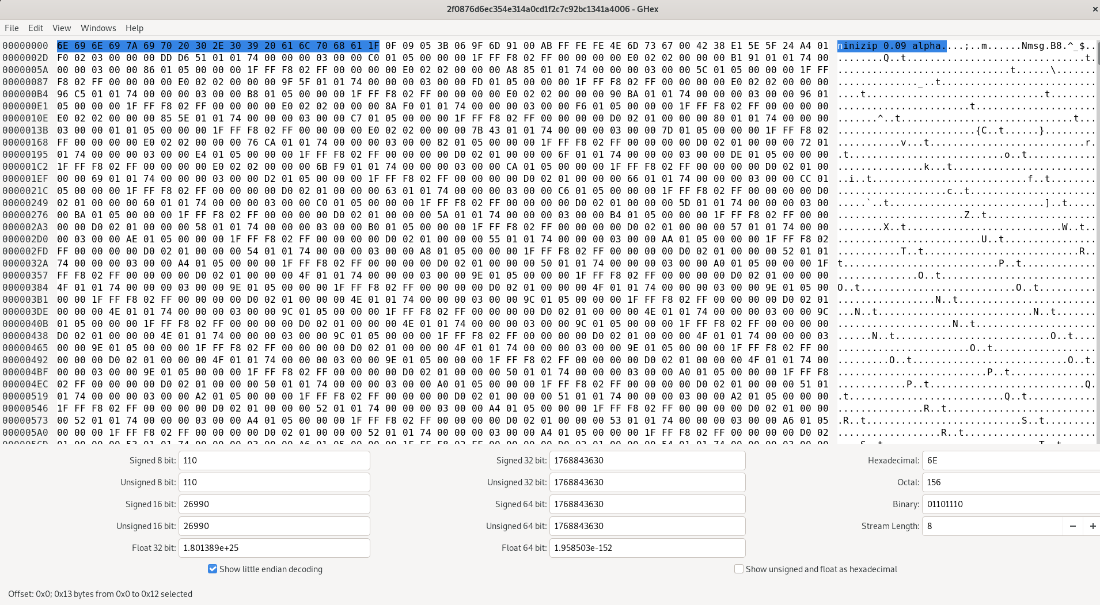Click the Signed 32 bit value field
Viewport: 1100px width, 605px height.
pyautogui.click(x=647, y=461)
